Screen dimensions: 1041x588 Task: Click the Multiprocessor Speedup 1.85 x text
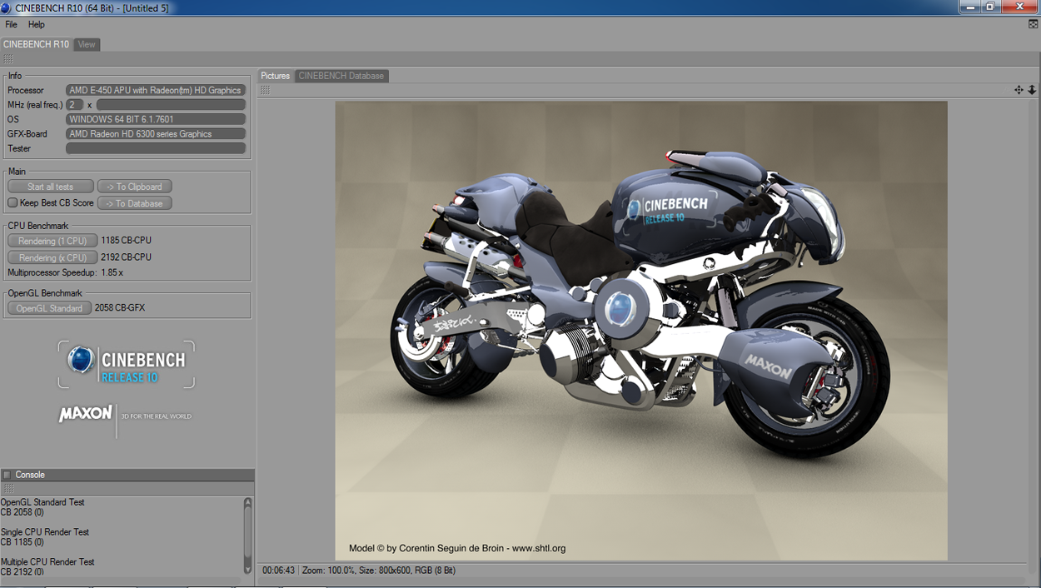[x=66, y=272]
